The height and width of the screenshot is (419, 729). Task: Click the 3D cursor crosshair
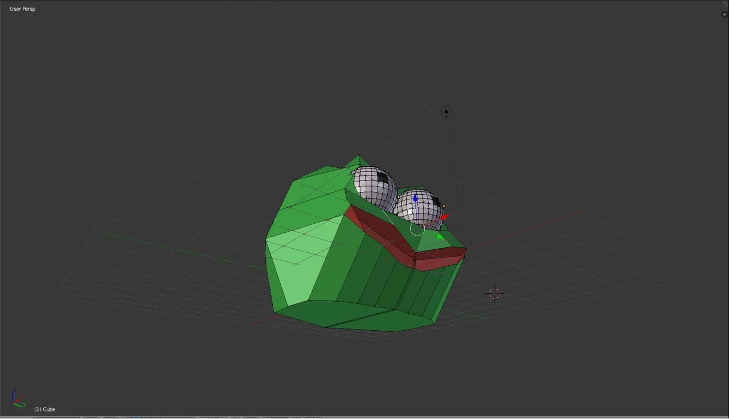pyautogui.click(x=494, y=293)
